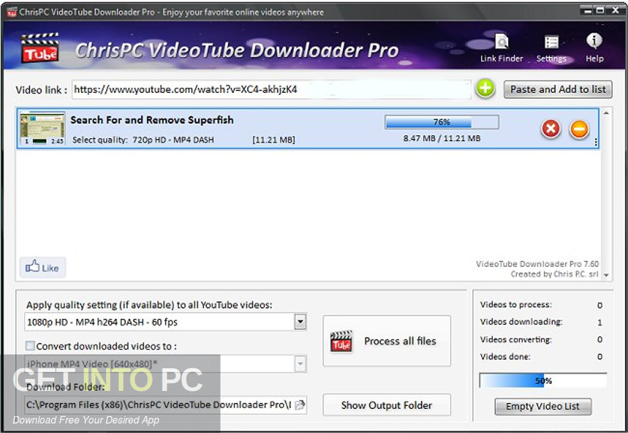Open the Link Finder tool

[x=501, y=48]
